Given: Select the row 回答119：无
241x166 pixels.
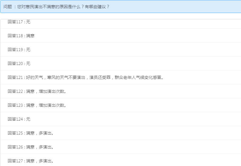Looking at the screenshot, I should [x=121, y=50].
